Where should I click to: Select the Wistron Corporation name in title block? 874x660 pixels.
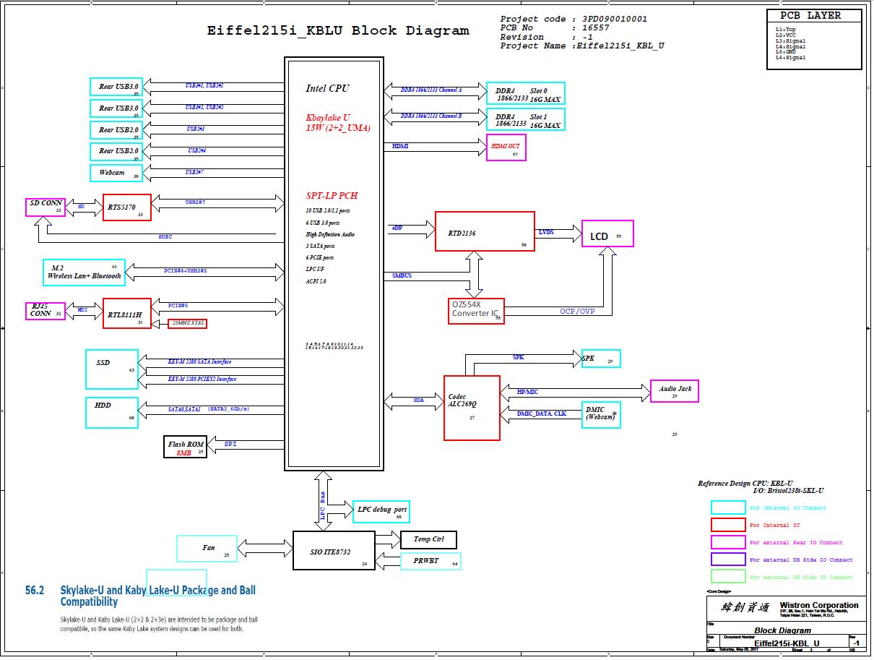click(819, 605)
